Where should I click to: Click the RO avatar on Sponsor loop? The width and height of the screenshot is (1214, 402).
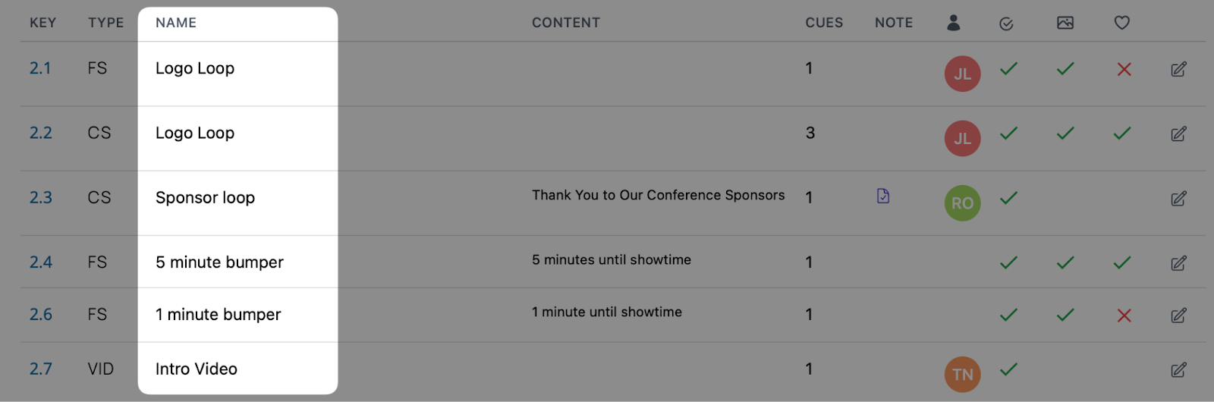tap(962, 203)
